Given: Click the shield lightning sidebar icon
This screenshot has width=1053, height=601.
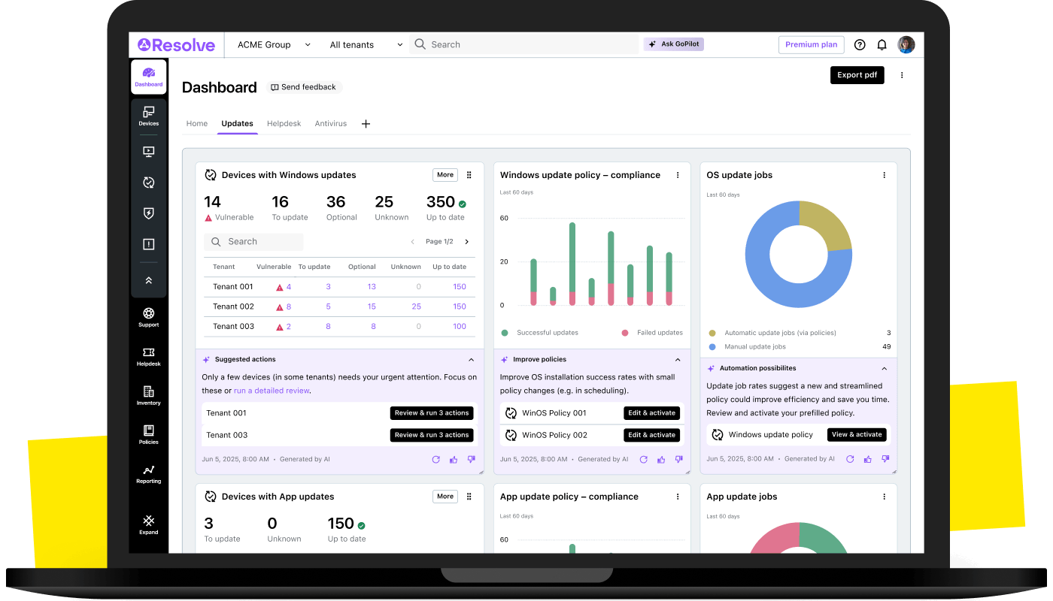Looking at the screenshot, I should click(148, 213).
